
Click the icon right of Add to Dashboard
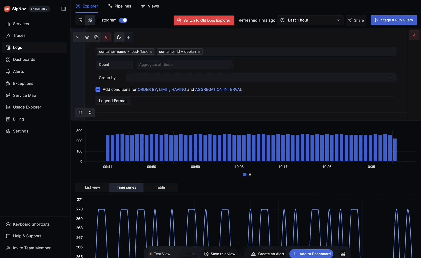pyautogui.click(x=343, y=254)
